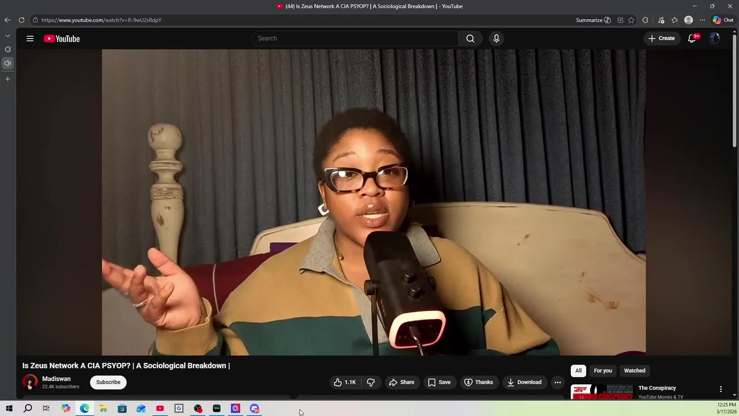
Task: Select the audio-playing tab in the sidebar
Action: click(x=8, y=63)
